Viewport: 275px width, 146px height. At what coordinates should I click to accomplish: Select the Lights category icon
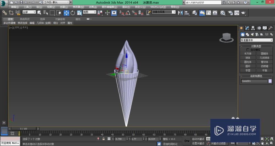tap(252, 35)
